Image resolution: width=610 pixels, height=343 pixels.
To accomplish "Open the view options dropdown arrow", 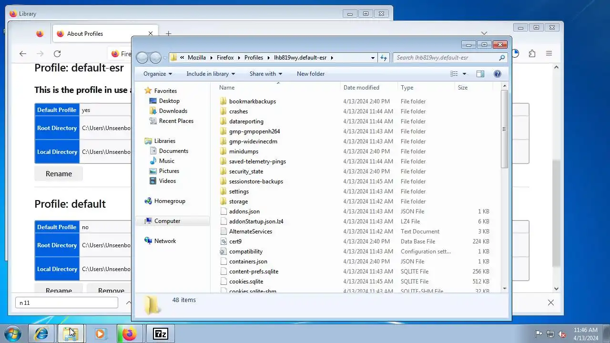I will [464, 74].
